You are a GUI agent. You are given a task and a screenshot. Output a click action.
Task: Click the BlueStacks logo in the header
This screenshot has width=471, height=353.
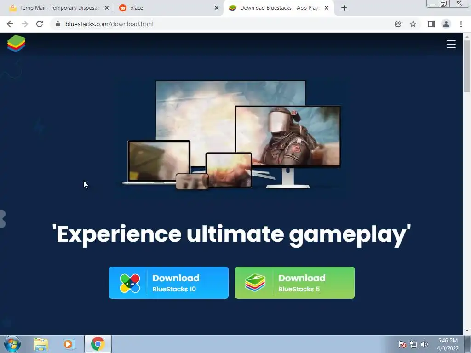16,44
